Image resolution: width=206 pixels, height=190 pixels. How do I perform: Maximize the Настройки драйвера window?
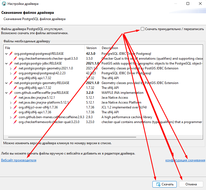(188, 4)
